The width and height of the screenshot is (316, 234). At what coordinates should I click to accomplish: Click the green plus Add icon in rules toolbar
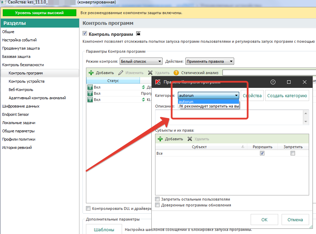[91, 73]
